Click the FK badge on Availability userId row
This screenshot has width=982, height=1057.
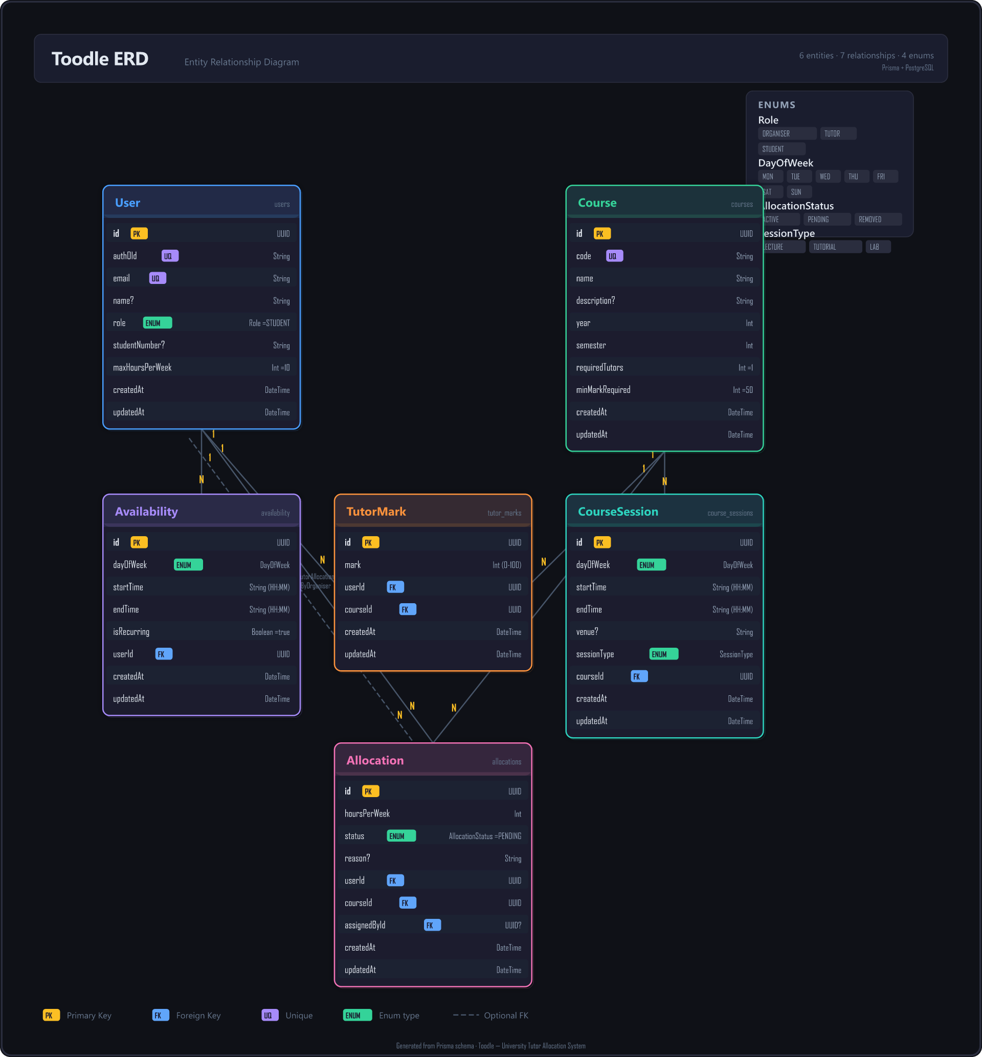[x=164, y=654]
